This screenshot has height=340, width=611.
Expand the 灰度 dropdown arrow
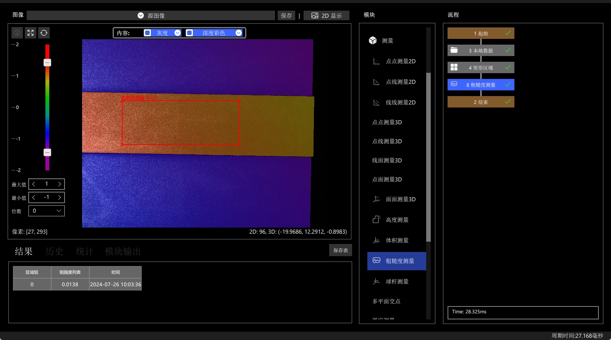pos(178,33)
